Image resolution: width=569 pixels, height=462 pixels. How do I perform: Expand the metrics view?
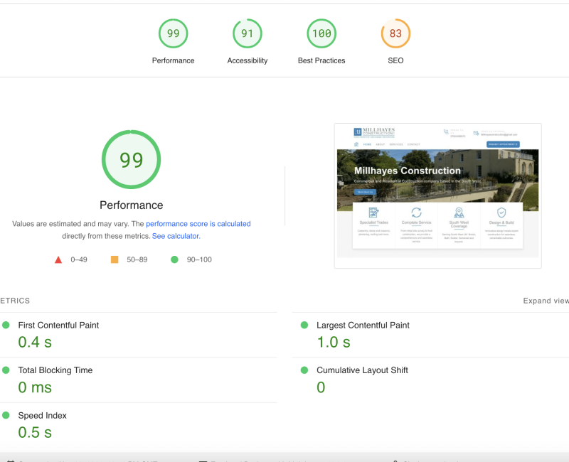(x=546, y=301)
